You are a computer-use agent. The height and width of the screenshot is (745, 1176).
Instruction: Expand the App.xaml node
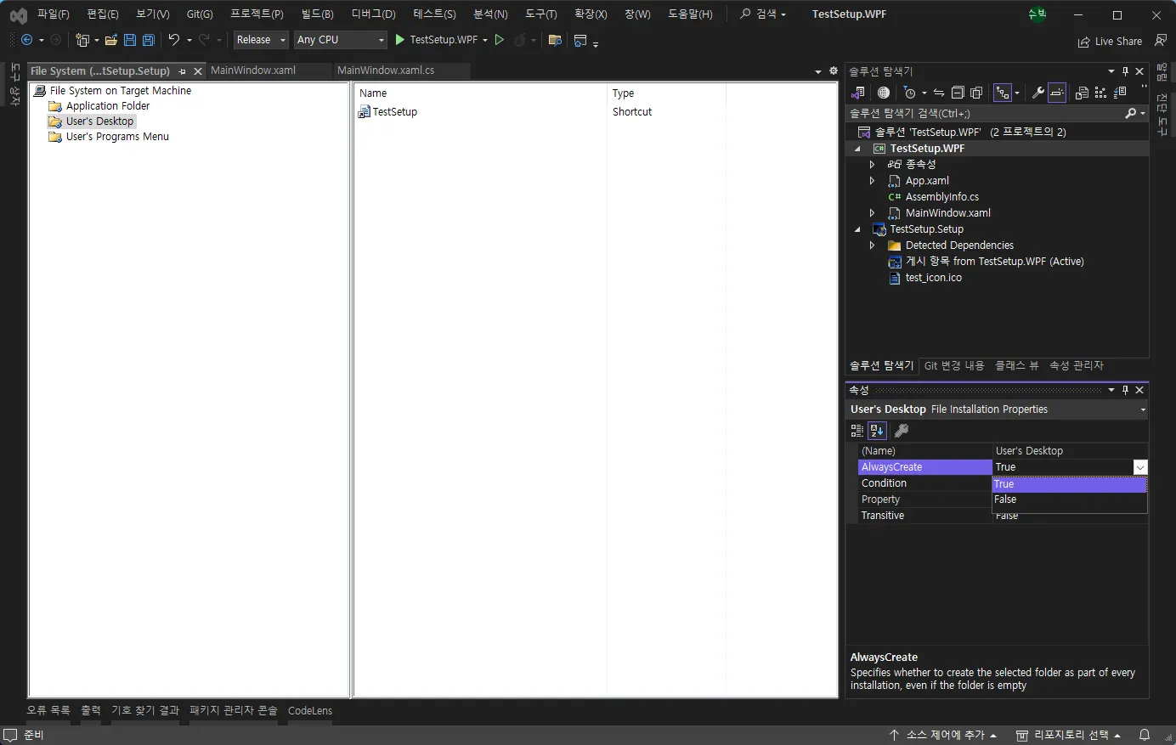tap(872, 181)
